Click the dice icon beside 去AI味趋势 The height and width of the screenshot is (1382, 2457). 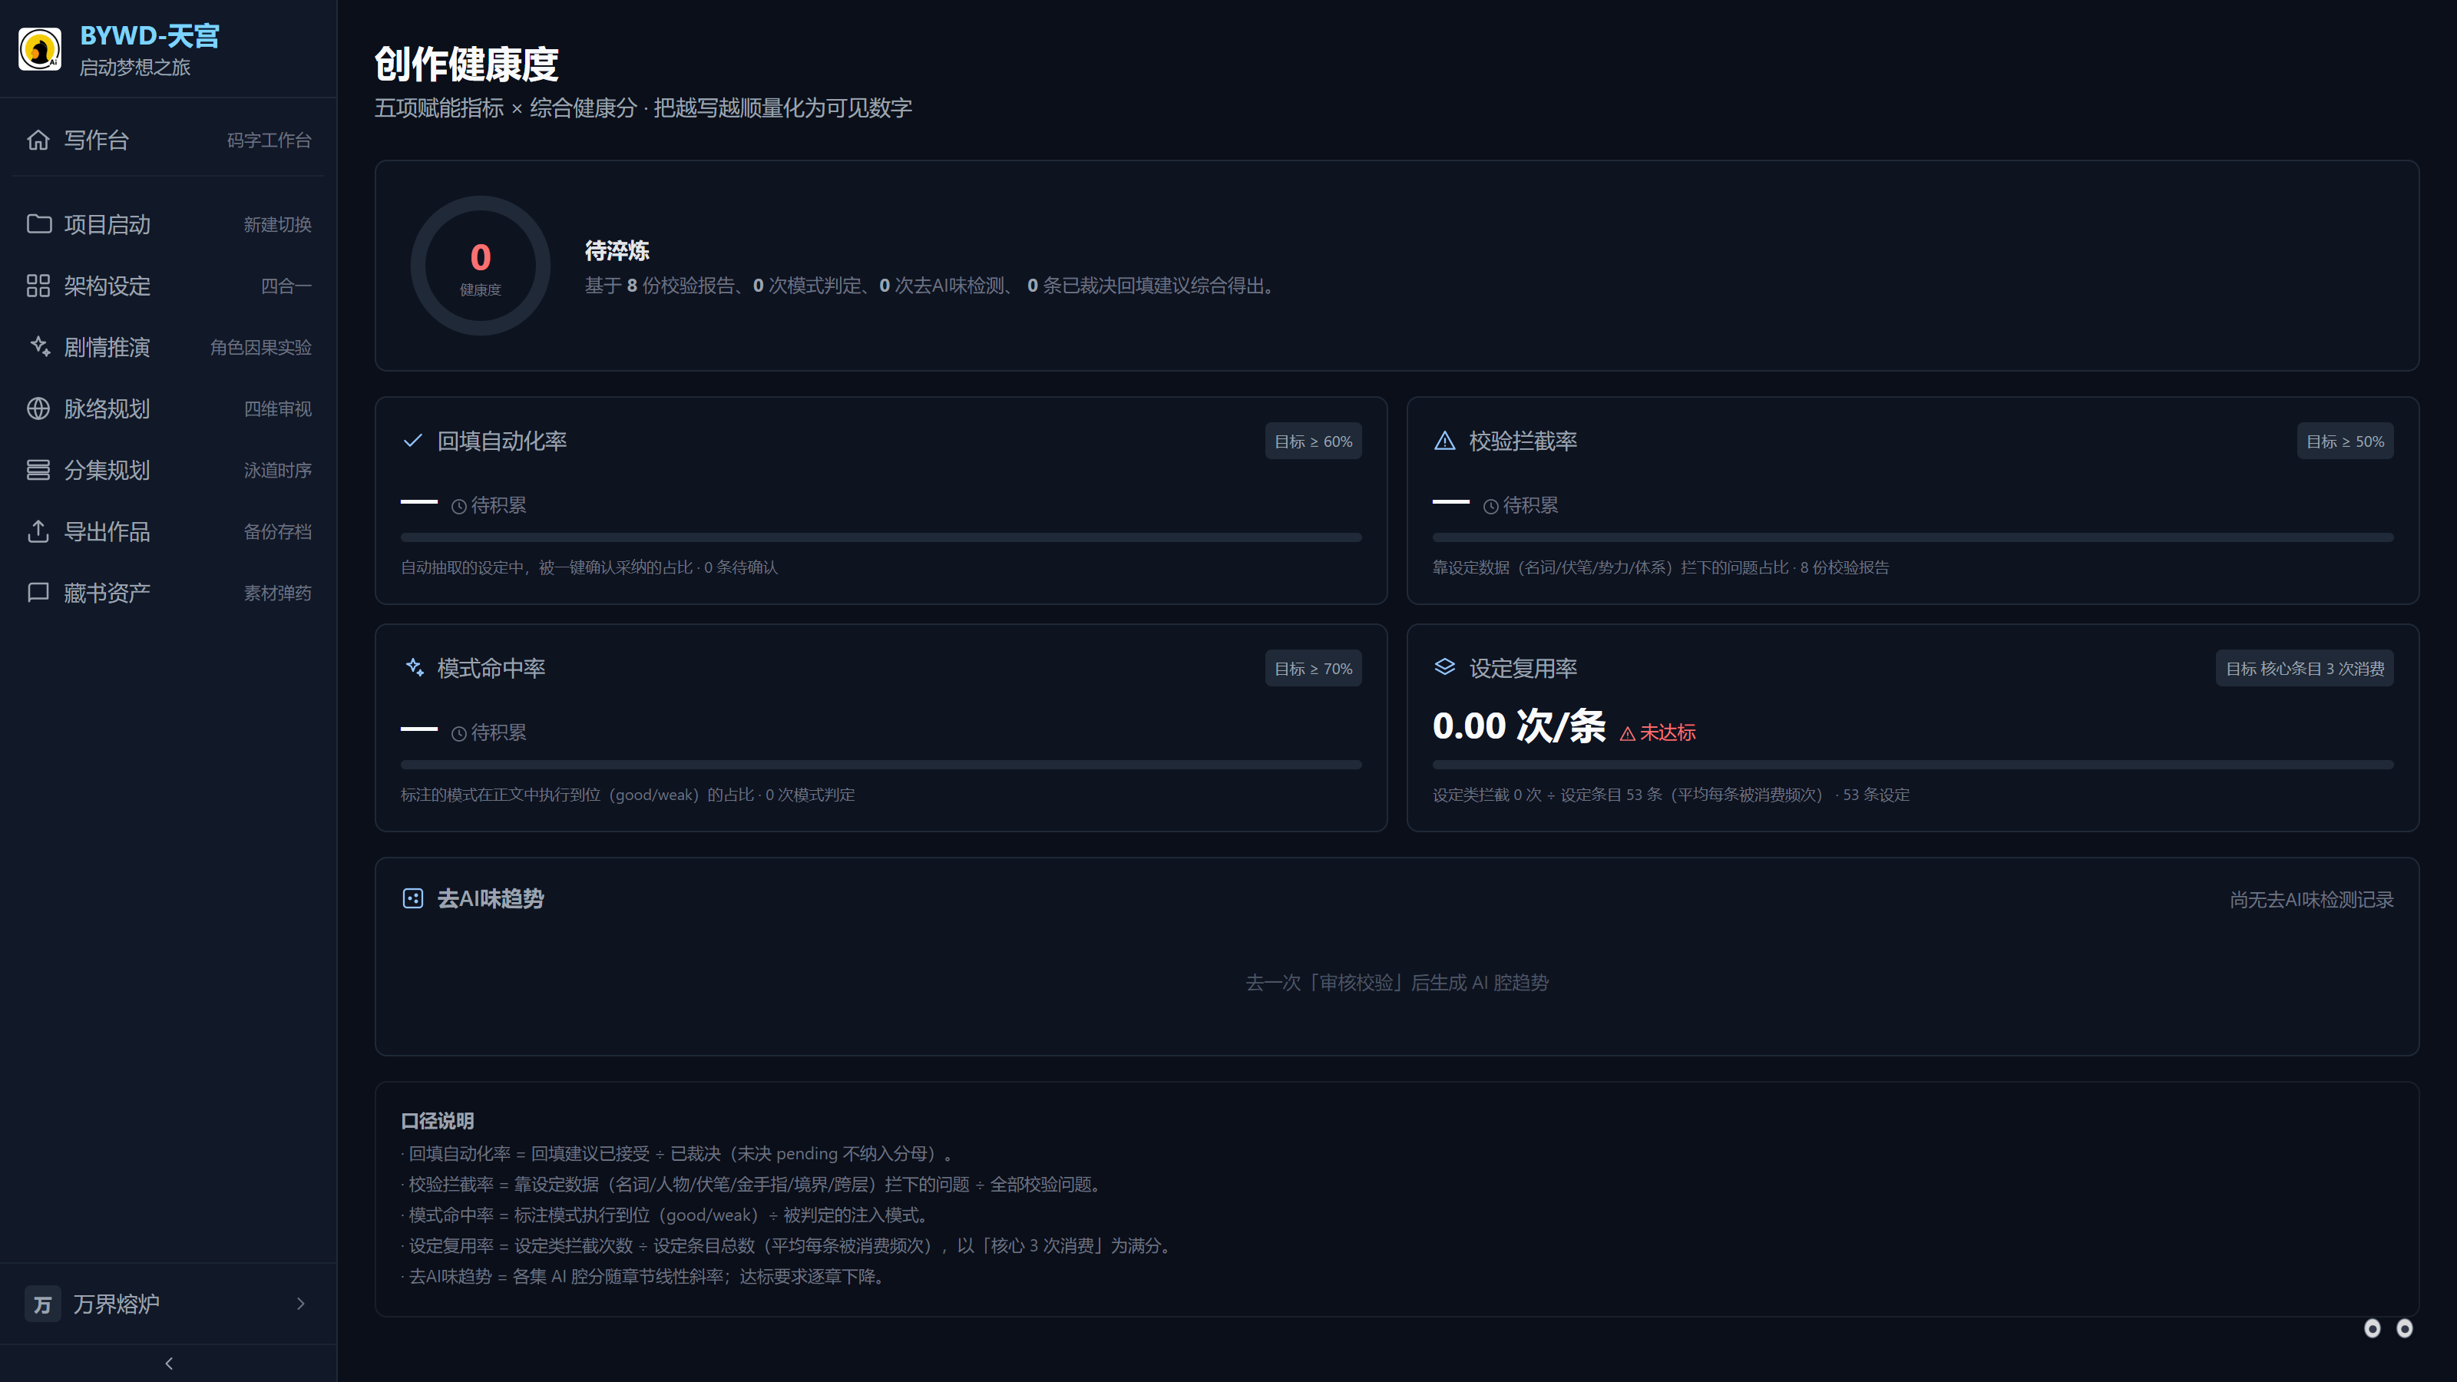click(413, 898)
